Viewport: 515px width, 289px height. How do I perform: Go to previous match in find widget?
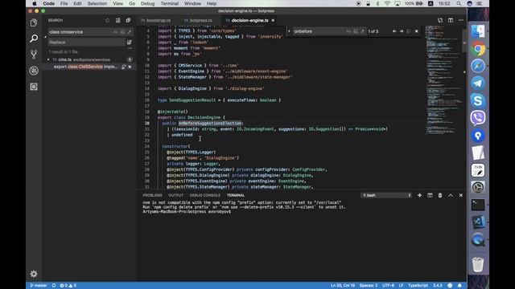pos(394,31)
